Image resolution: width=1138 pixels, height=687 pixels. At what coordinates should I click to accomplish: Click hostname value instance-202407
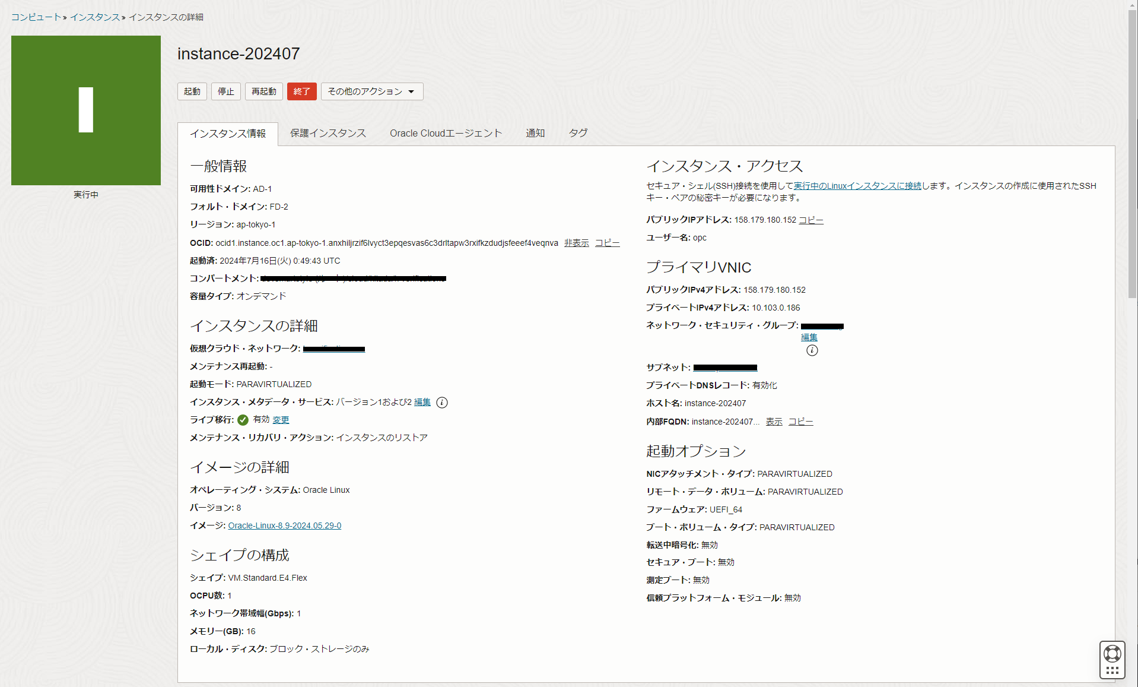pyautogui.click(x=715, y=403)
